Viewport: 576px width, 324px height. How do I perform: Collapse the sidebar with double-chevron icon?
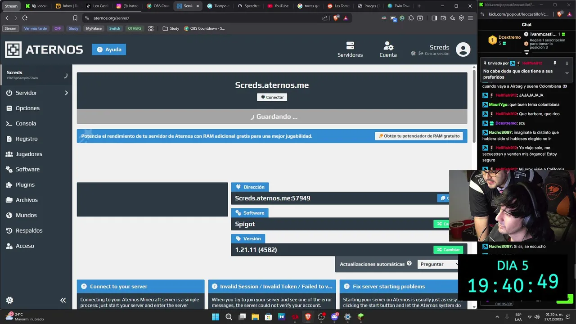63,300
